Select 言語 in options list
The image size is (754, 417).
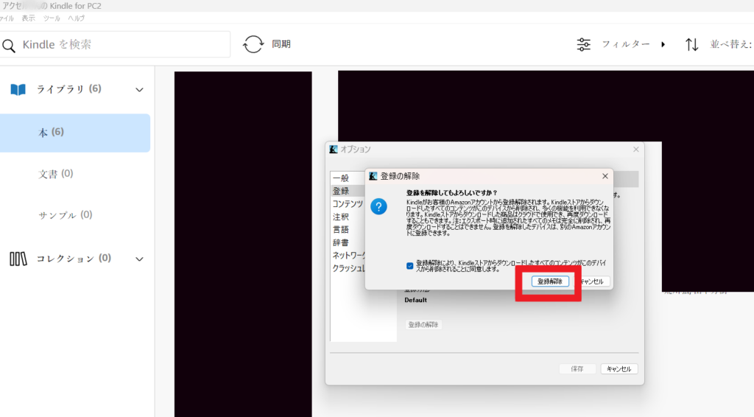(x=341, y=229)
